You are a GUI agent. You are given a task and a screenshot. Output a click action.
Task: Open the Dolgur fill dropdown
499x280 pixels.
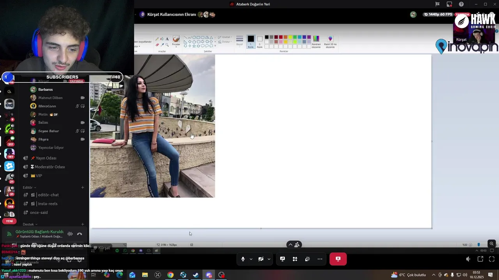224,42
